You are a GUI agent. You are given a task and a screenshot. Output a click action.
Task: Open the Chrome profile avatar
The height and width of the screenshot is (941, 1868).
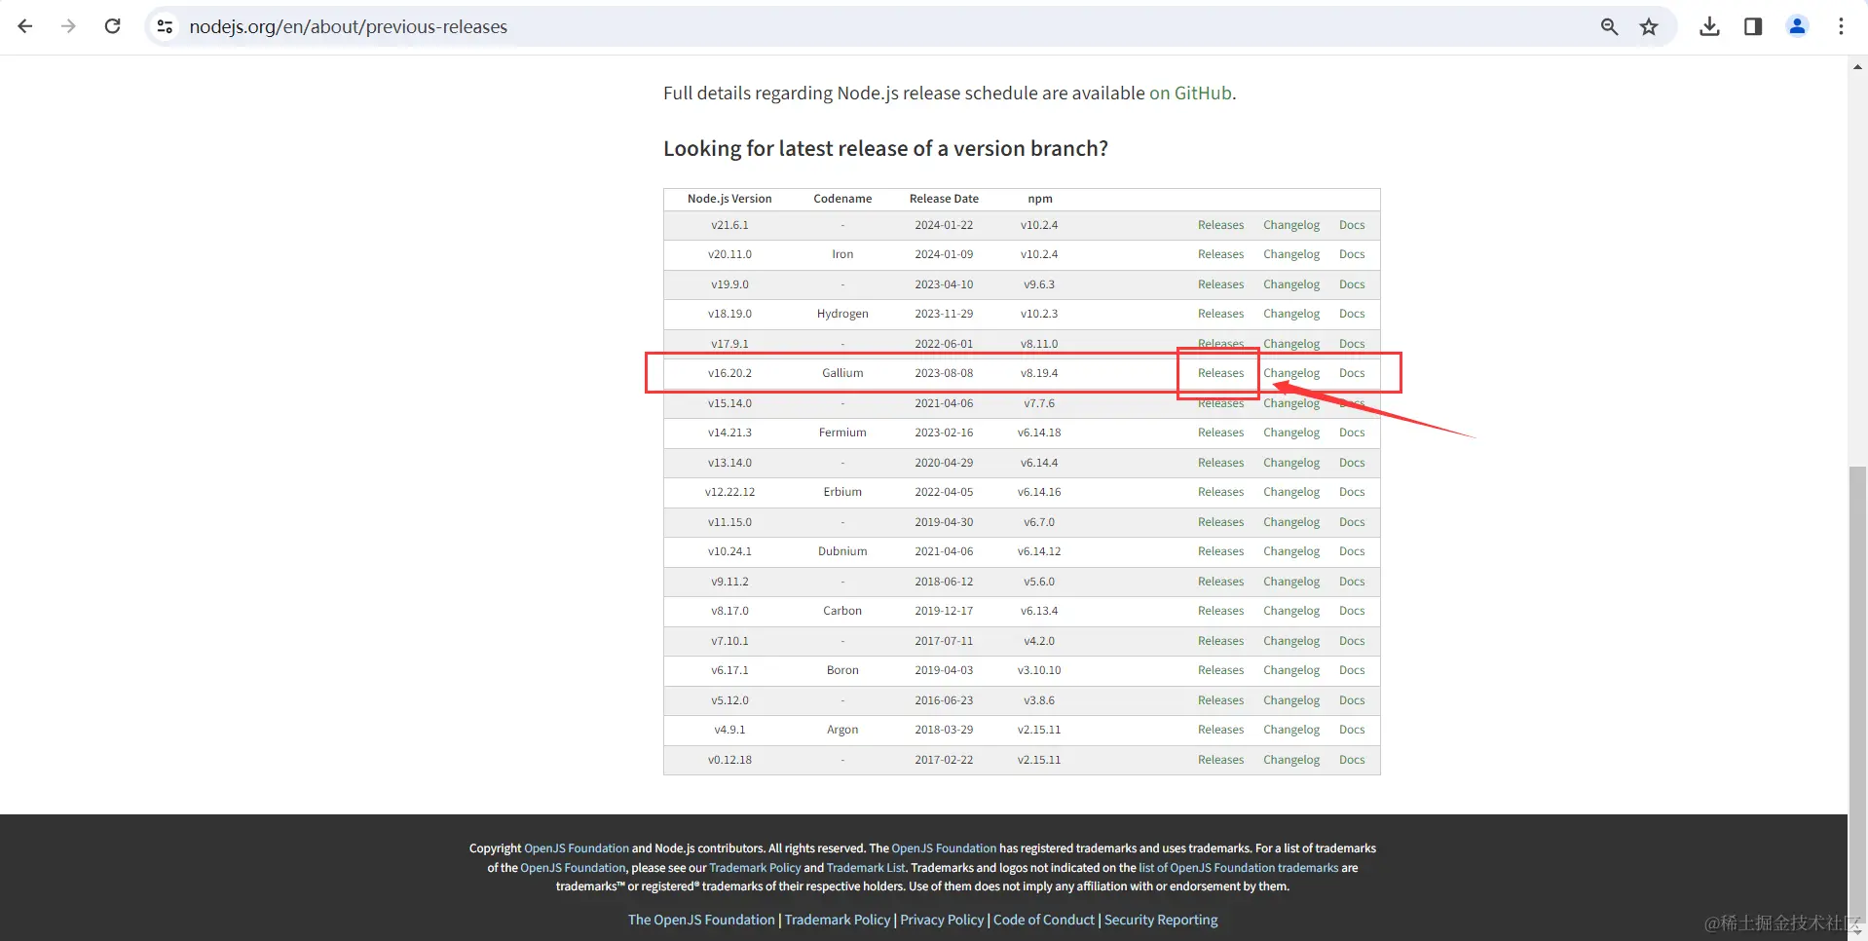click(x=1798, y=26)
